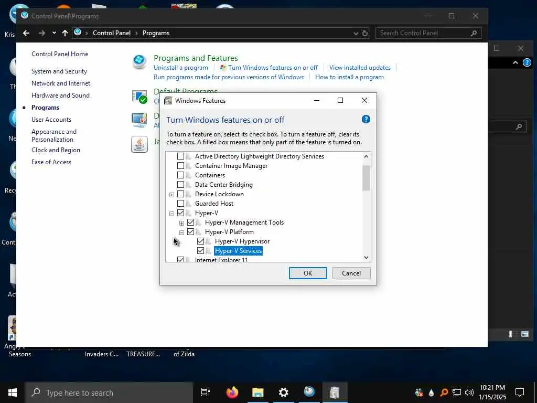This screenshot has height=403, width=537.
Task: Click Uninstall a program link
Action: 181,68
